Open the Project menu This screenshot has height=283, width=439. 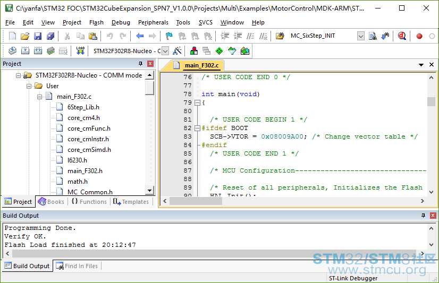72,22
